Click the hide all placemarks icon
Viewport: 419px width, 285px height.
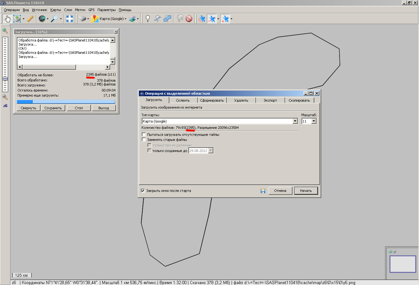coord(189,19)
